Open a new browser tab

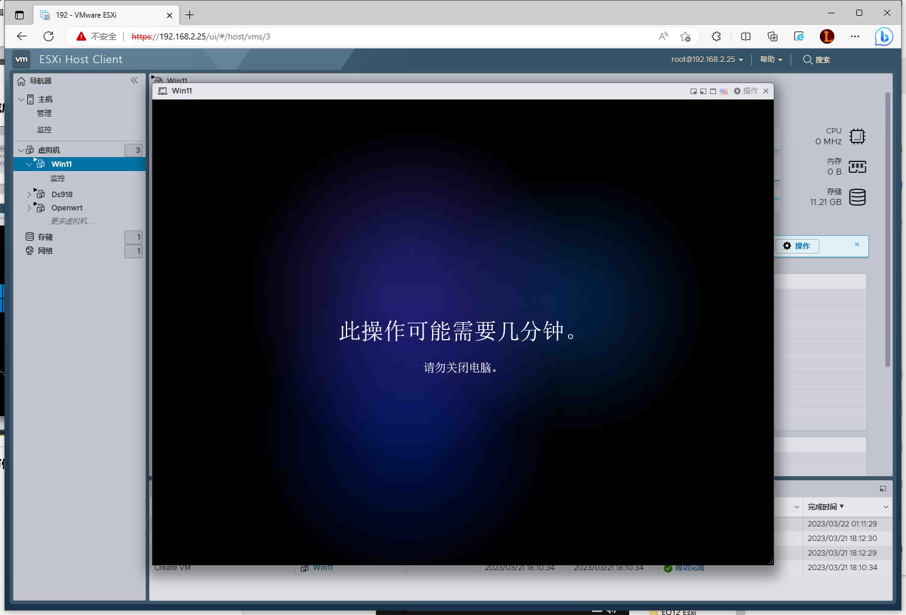point(190,15)
